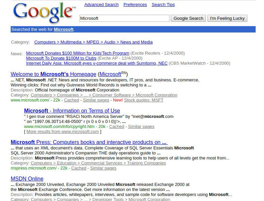264x201 pixels.
Task: Open the Cached link for www.microsoft.com/
Action: [x=72, y=100]
